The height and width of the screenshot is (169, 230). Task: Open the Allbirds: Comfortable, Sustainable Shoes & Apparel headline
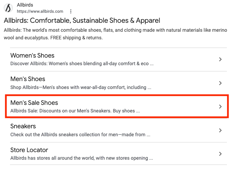[82, 21]
